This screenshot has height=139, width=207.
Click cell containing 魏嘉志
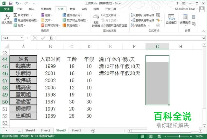tap(23, 66)
